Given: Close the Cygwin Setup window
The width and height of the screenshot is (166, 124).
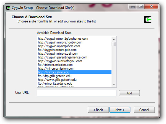Looking at the screenshot, I should point(151,7).
